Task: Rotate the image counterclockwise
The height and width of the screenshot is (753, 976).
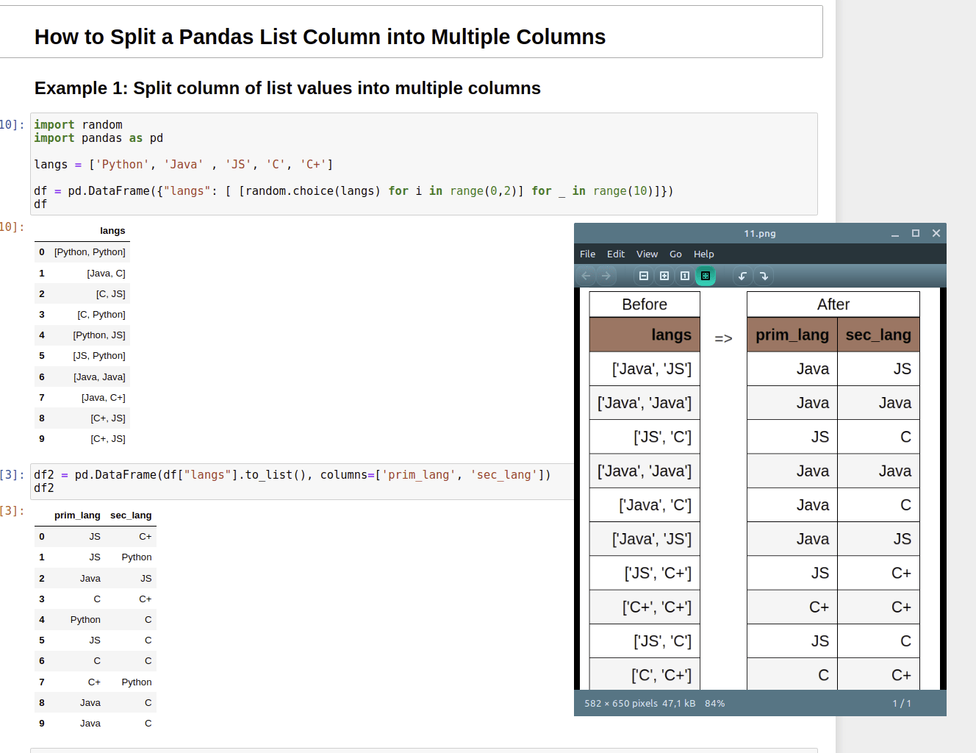Action: coord(742,276)
